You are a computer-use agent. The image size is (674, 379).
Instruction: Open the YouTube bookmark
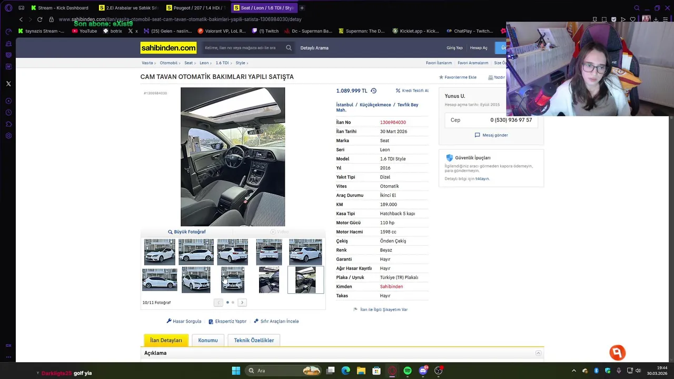coord(84,31)
